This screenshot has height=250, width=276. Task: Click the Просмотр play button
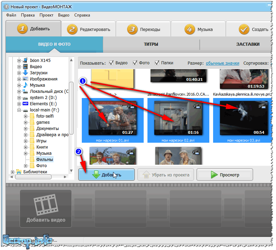[224, 175]
